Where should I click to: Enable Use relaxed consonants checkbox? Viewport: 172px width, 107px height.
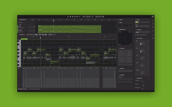tap(136, 35)
